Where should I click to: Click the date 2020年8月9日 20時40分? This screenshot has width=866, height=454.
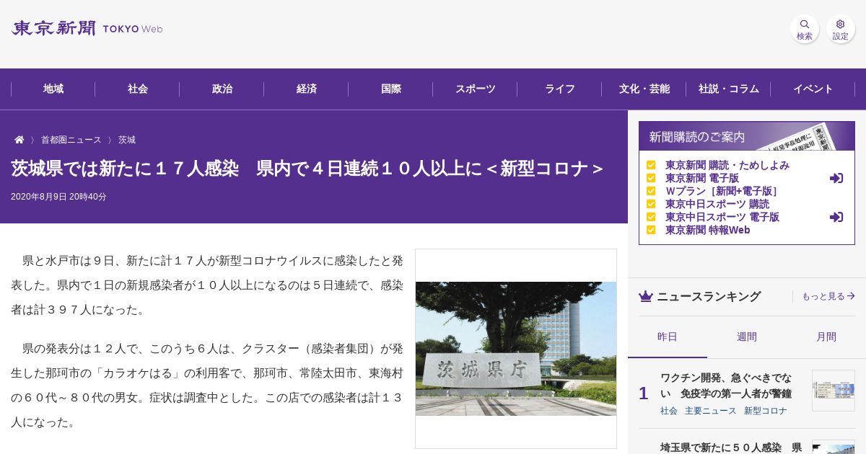(58, 197)
